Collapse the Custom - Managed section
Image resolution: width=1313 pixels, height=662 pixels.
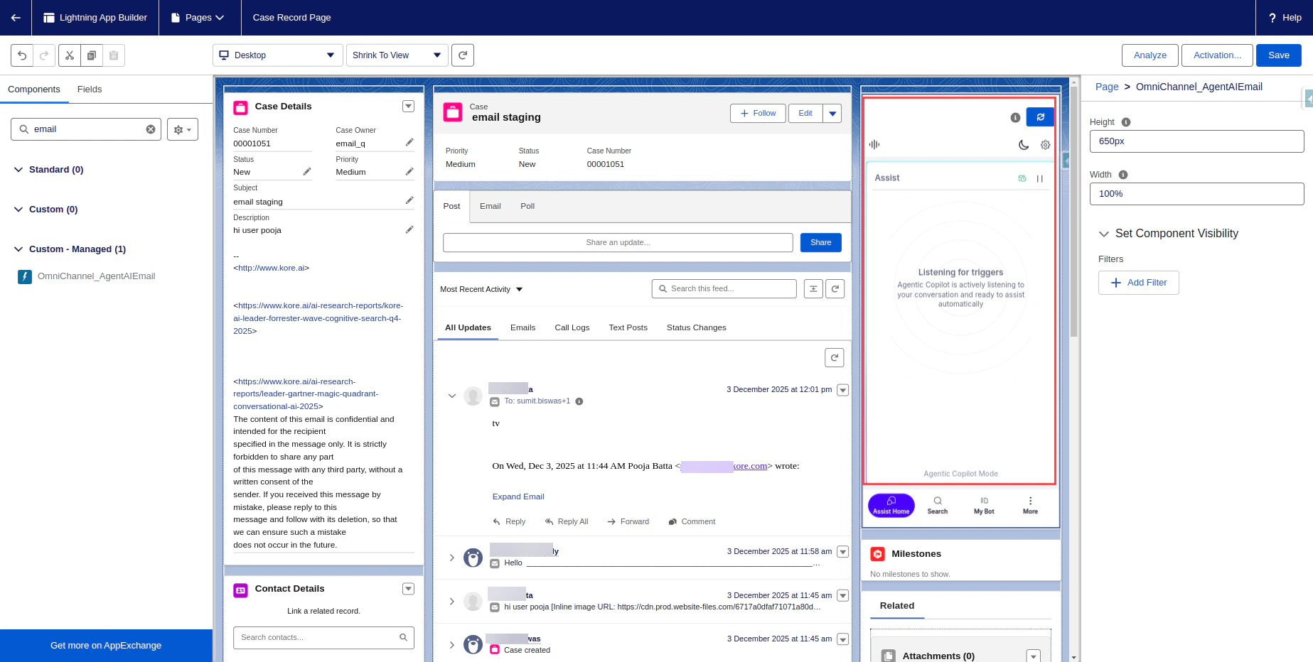pyautogui.click(x=18, y=249)
